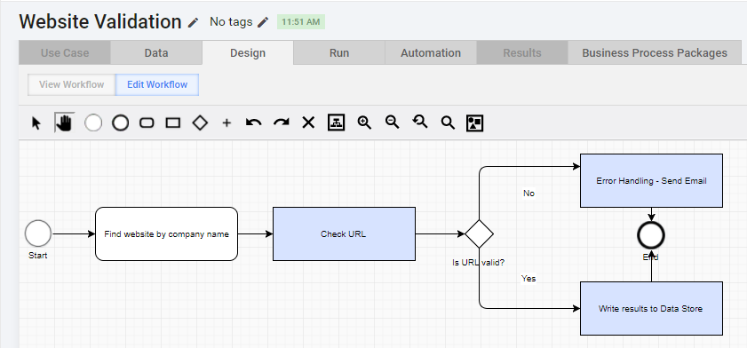Image resolution: width=747 pixels, height=348 pixels.
Task: Click the Yes branch label
Action: coord(528,279)
